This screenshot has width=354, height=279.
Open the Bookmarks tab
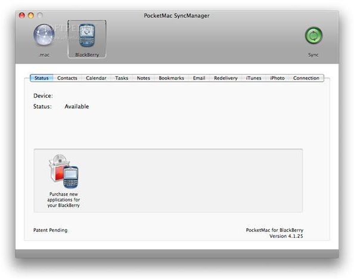point(172,78)
